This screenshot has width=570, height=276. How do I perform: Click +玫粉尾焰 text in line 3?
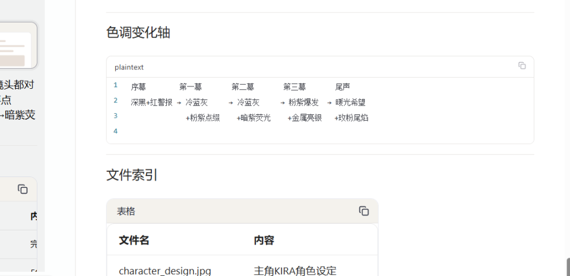351,118
